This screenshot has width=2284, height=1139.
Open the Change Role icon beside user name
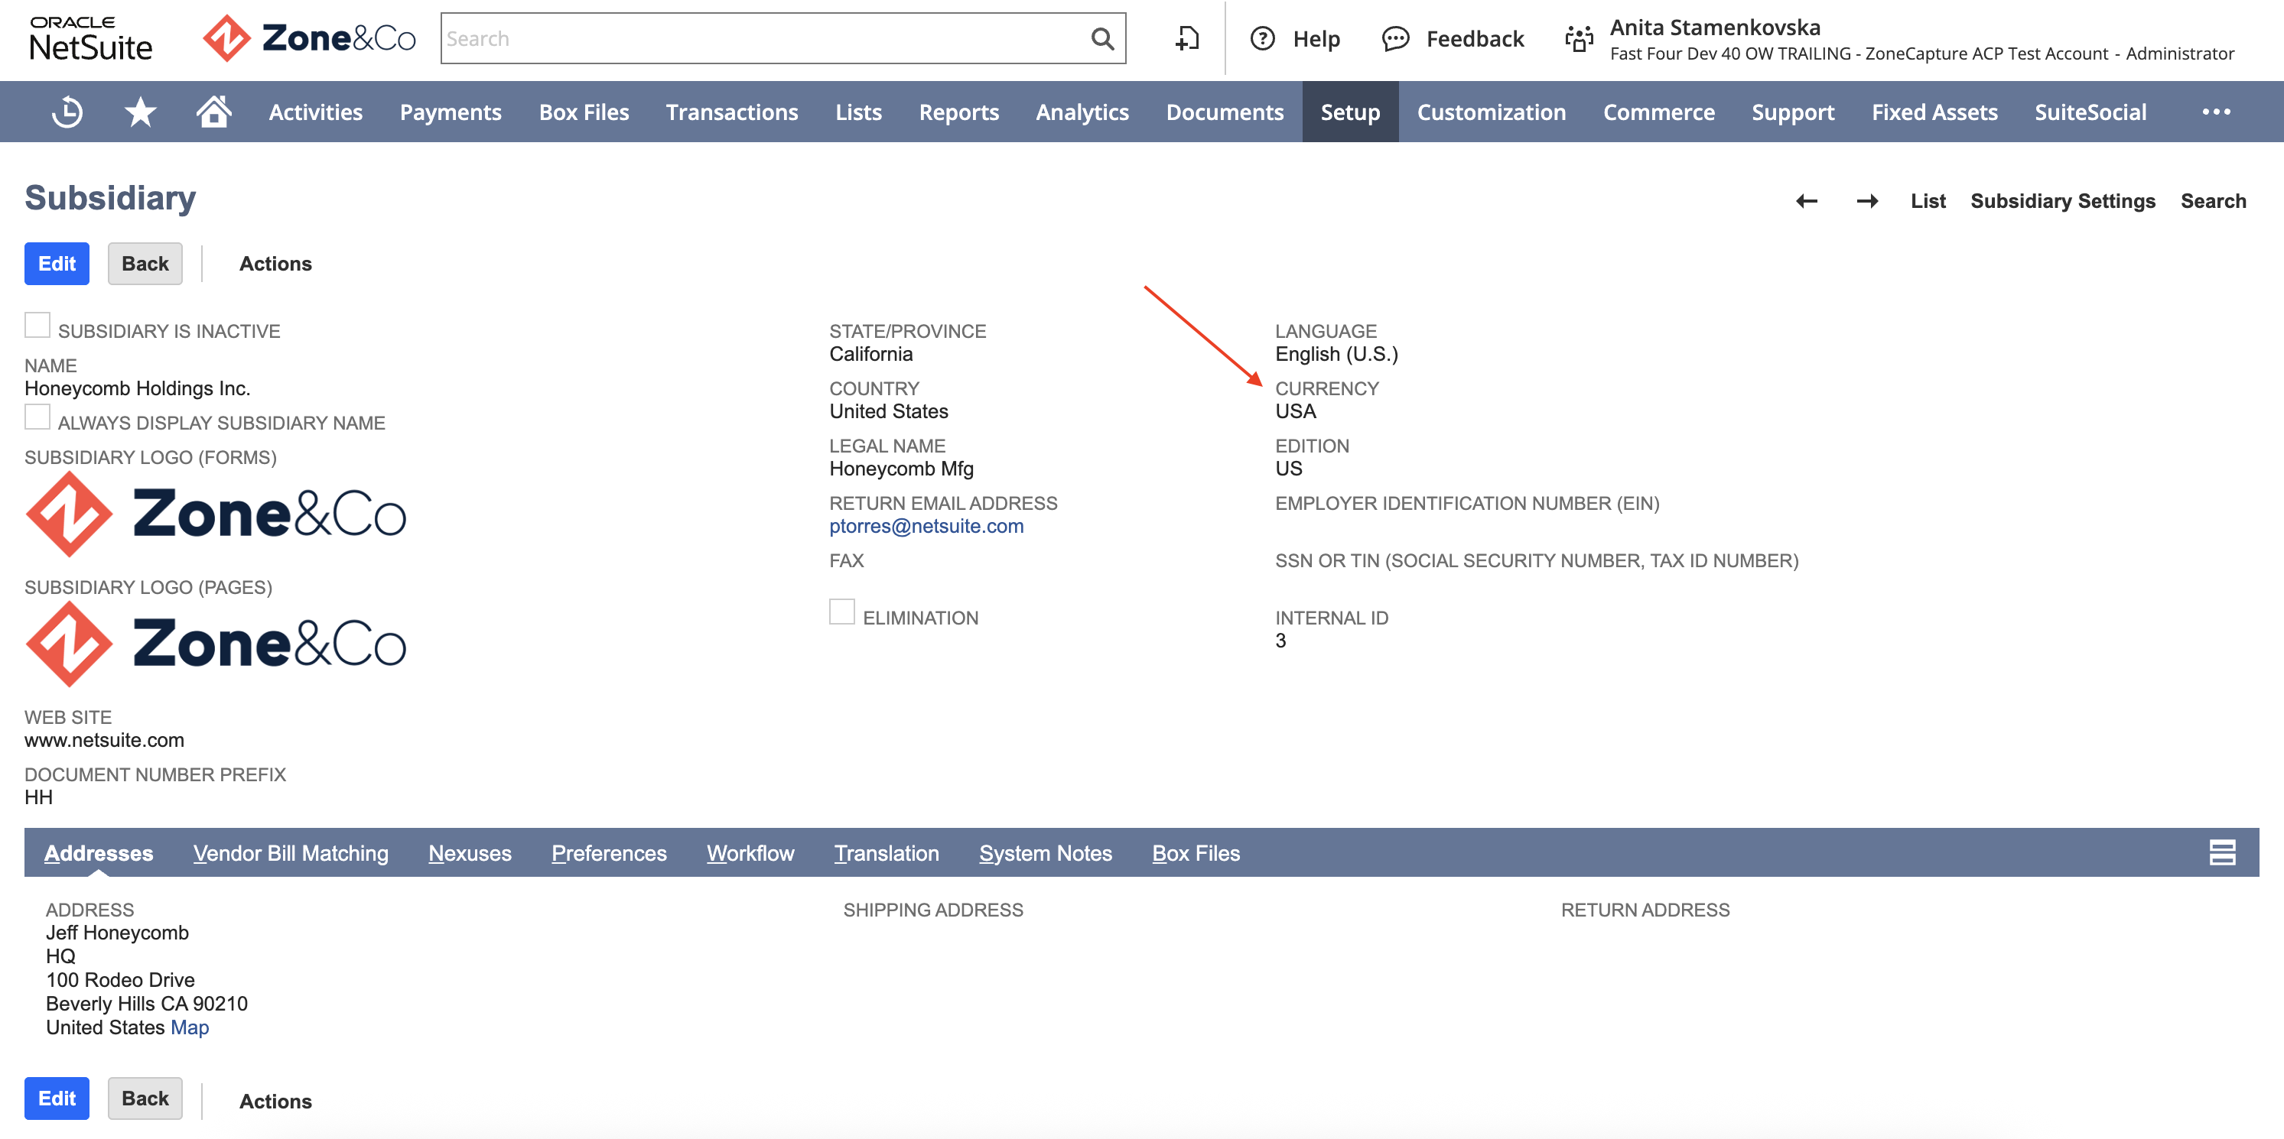pos(1578,39)
